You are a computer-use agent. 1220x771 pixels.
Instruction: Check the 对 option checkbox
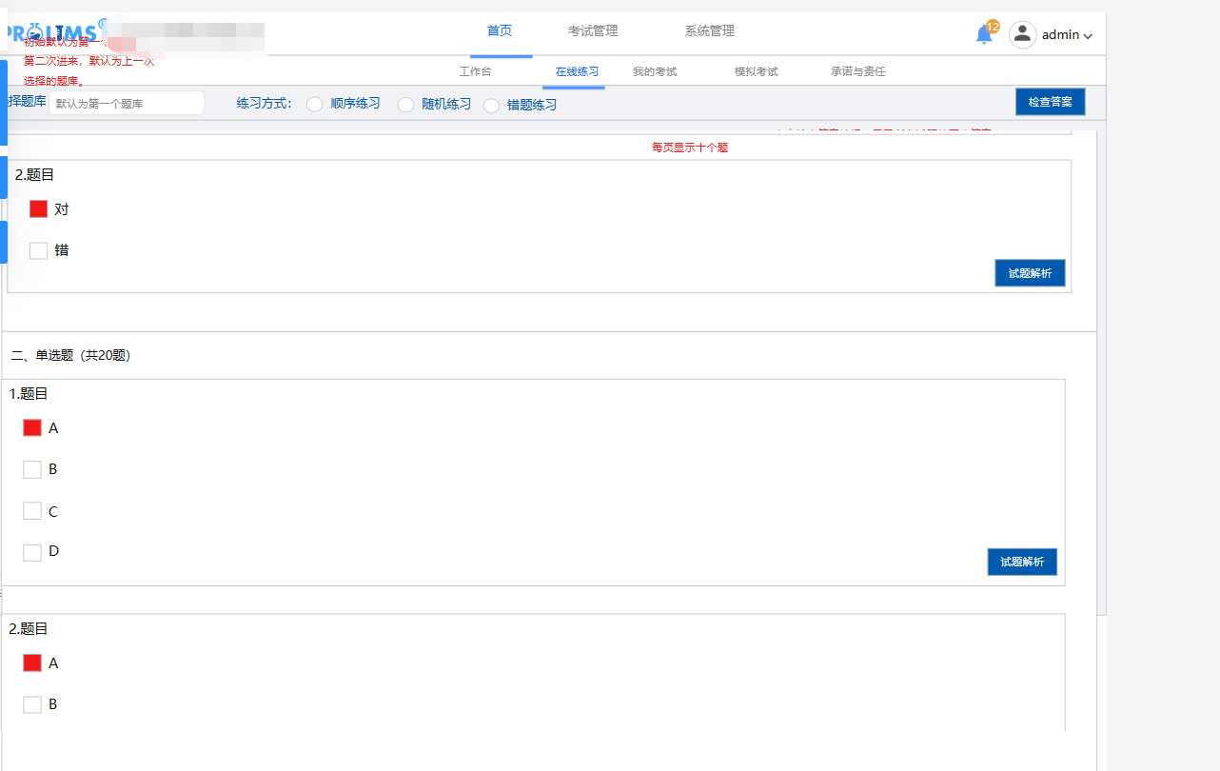[x=38, y=208]
